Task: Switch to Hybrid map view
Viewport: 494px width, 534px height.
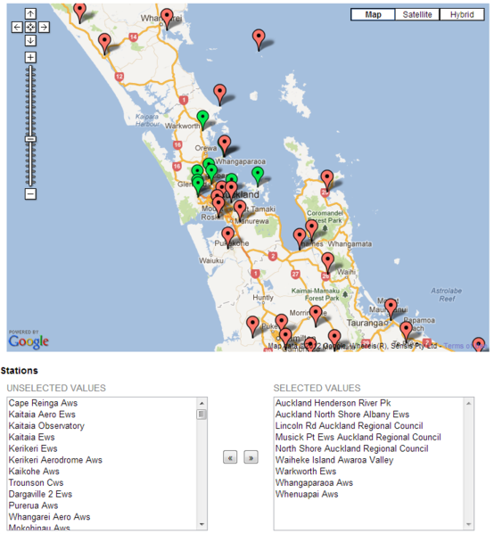Action: pos(462,14)
